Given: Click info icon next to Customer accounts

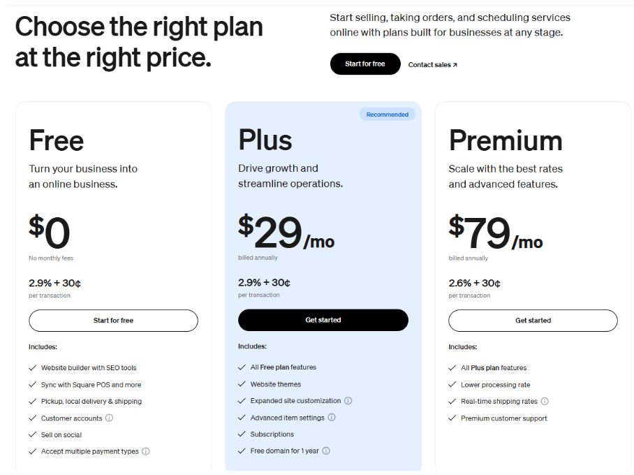Looking at the screenshot, I should pyautogui.click(x=109, y=418).
